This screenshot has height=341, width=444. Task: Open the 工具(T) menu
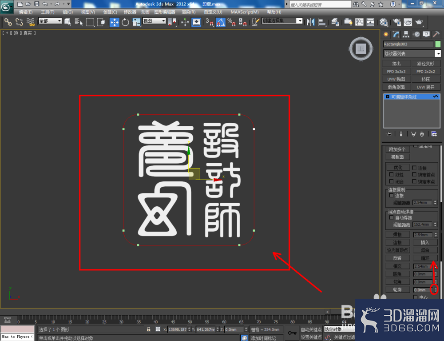coord(48,12)
